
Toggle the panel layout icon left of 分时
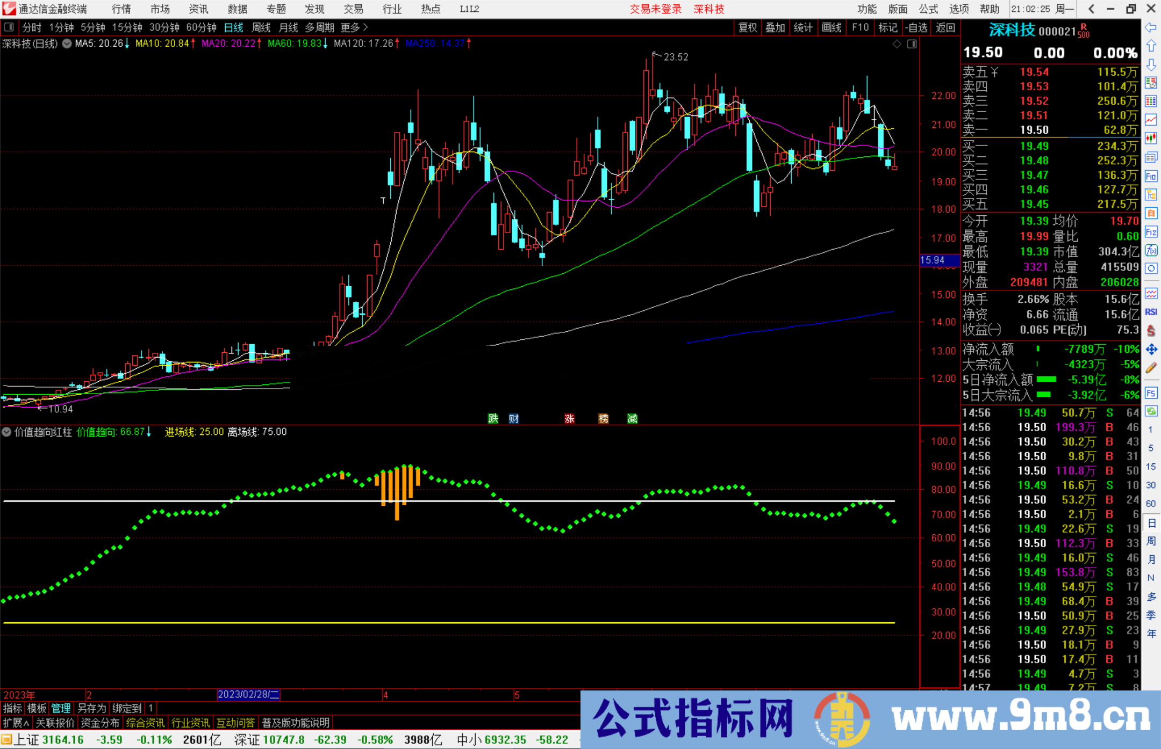pos(9,27)
